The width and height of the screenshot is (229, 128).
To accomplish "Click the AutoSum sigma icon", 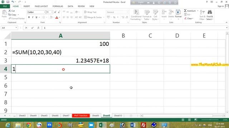I will [x=185, y=11].
